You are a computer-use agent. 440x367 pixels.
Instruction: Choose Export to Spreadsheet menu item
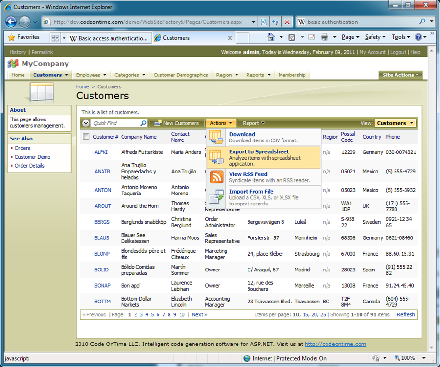tap(263, 157)
